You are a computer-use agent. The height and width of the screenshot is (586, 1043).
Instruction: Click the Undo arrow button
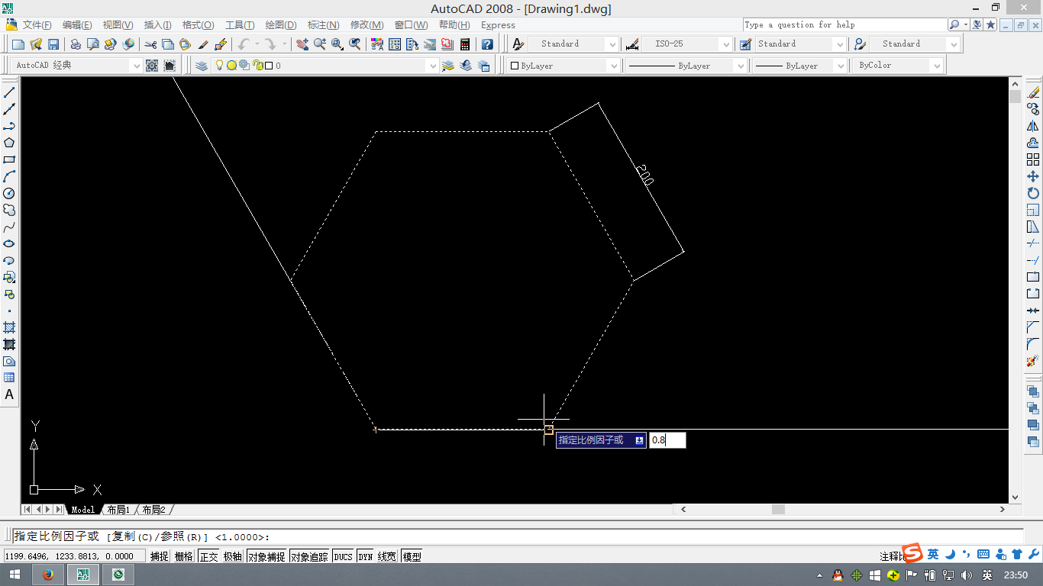tap(244, 44)
